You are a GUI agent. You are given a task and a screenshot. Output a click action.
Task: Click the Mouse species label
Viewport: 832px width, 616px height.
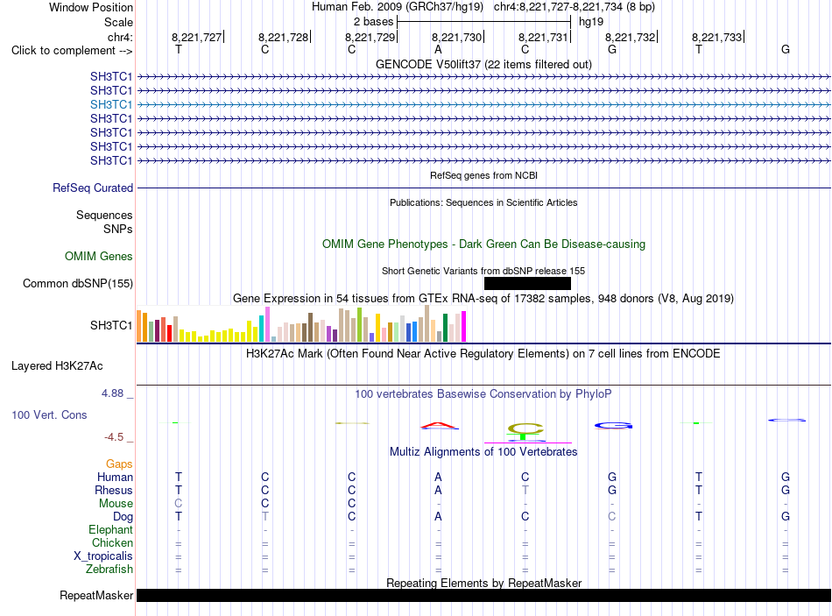(x=116, y=504)
